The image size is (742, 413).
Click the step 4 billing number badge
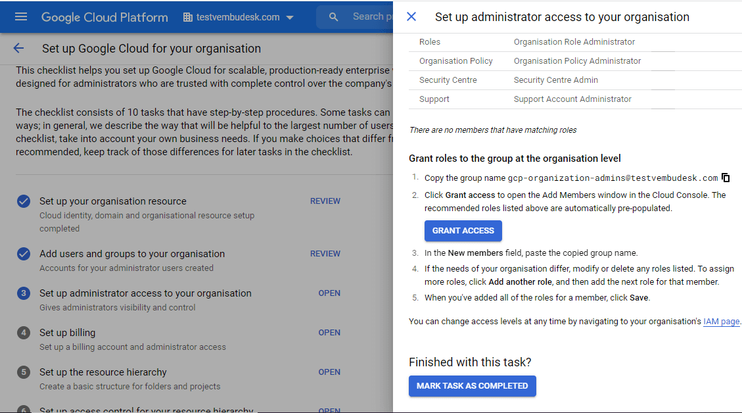pyautogui.click(x=24, y=333)
